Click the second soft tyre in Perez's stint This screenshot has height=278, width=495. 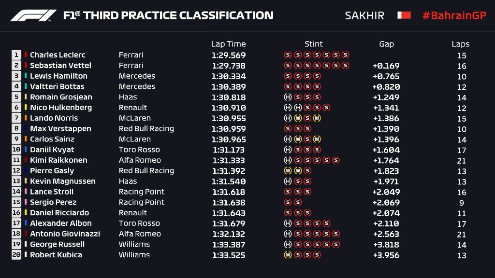tap(297, 202)
